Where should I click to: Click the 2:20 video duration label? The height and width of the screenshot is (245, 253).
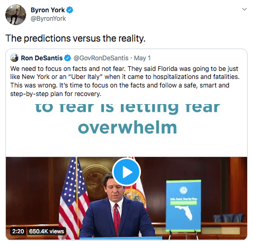tap(18, 231)
